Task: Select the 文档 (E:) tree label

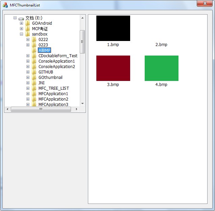Action: click(x=34, y=18)
